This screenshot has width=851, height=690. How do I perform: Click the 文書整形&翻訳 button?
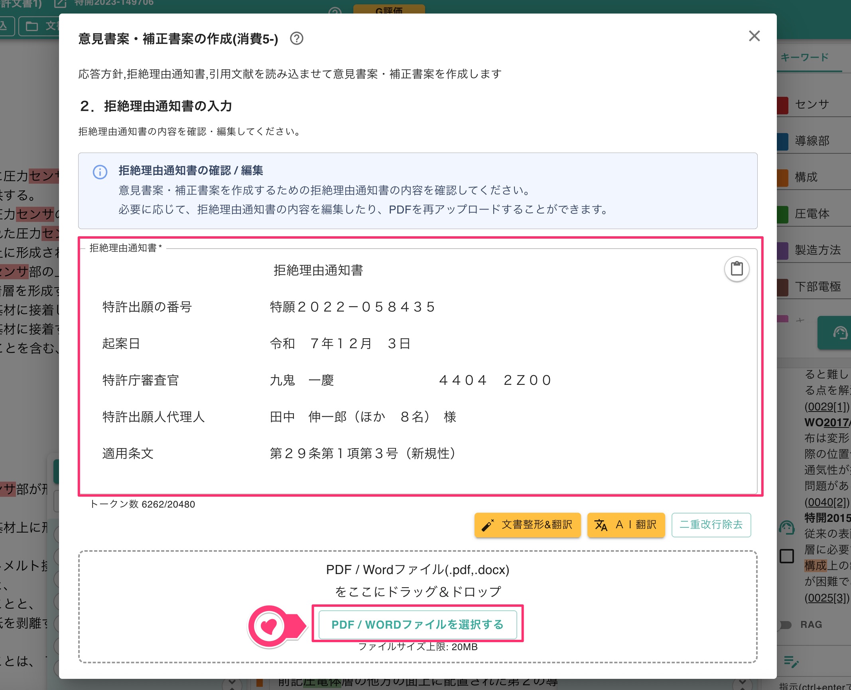(527, 525)
